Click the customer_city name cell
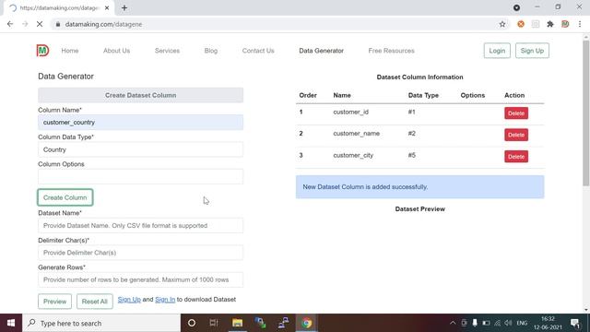The image size is (590, 332). (353, 155)
